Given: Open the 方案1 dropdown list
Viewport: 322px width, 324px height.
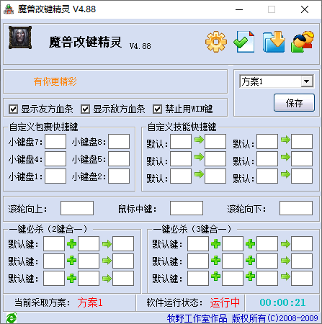Looking at the screenshot, I should (307, 81).
